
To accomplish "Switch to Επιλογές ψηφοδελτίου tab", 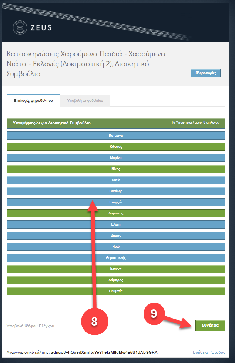I will (x=33, y=100).
